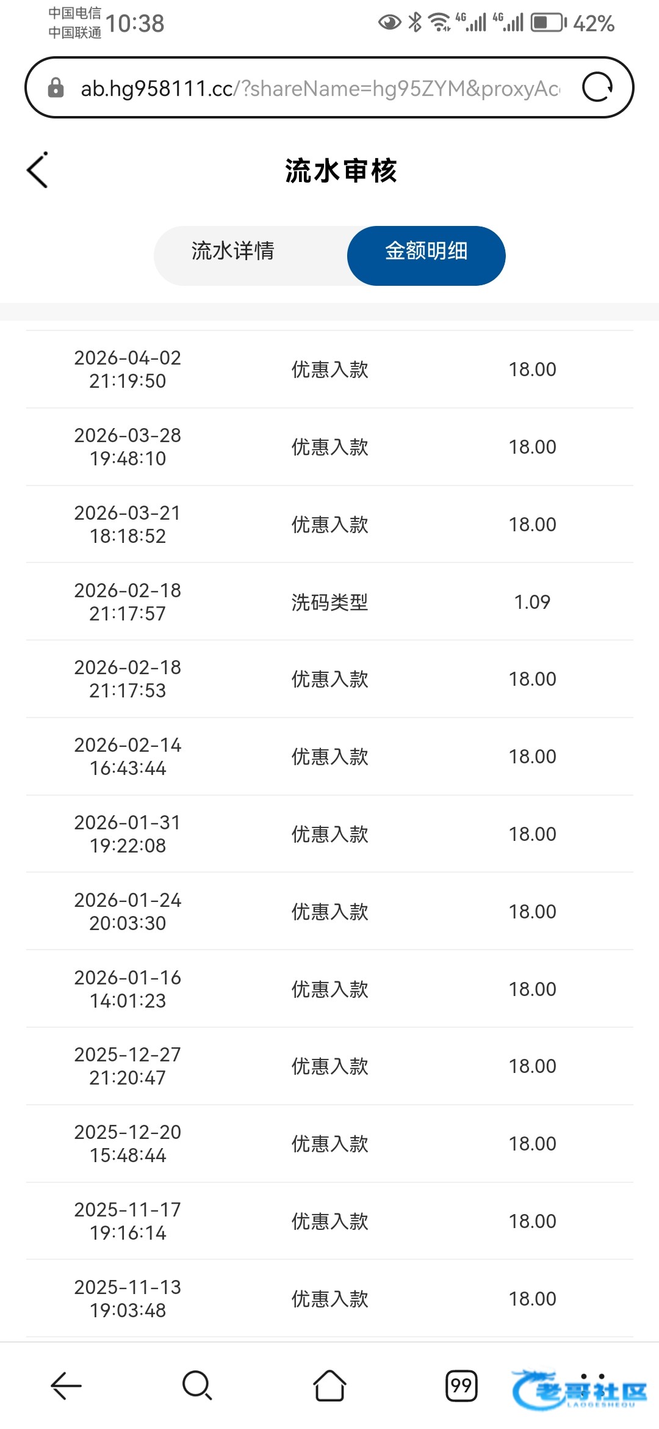Go back using the browser back arrow
The width and height of the screenshot is (659, 1429).
[66, 1385]
